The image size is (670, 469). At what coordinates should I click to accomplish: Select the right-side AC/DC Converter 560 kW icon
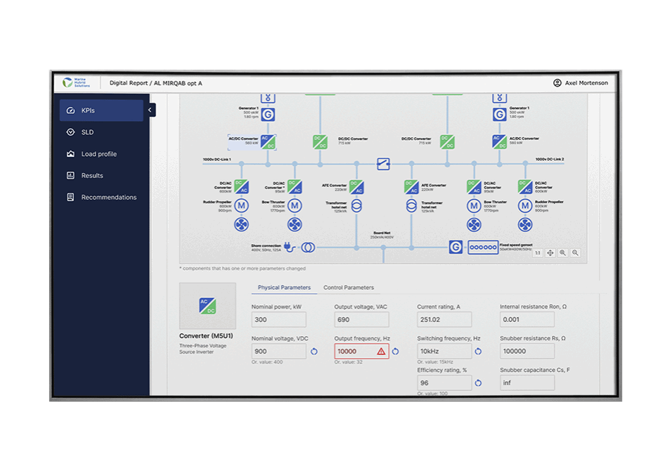click(x=499, y=142)
